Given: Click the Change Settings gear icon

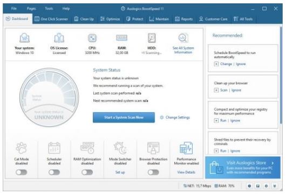Looking at the screenshot, I should 161,118.
